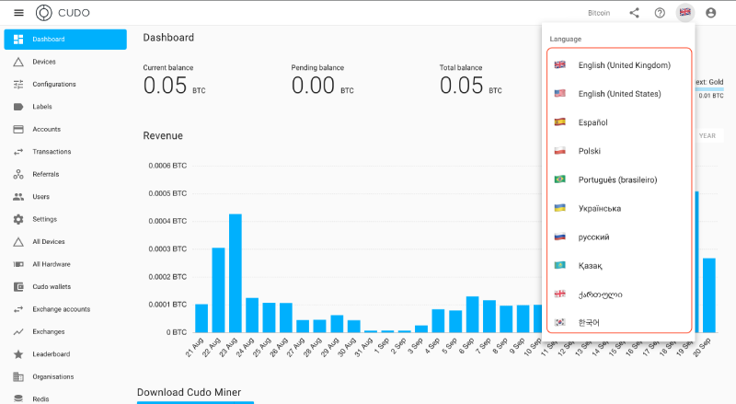Click the Brazil flag icon
The height and width of the screenshot is (404, 736).
[559, 179]
